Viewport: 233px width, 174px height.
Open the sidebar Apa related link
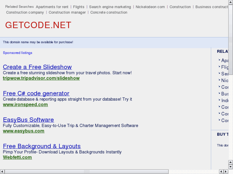(225, 60)
